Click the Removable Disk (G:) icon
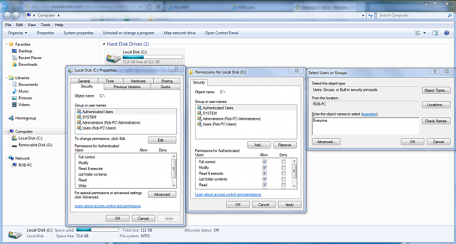The height and width of the screenshot is (244, 456). tap(14, 145)
